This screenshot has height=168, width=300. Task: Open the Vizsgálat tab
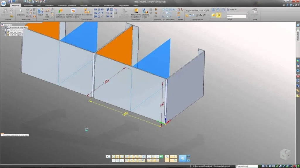(x=84, y=6)
